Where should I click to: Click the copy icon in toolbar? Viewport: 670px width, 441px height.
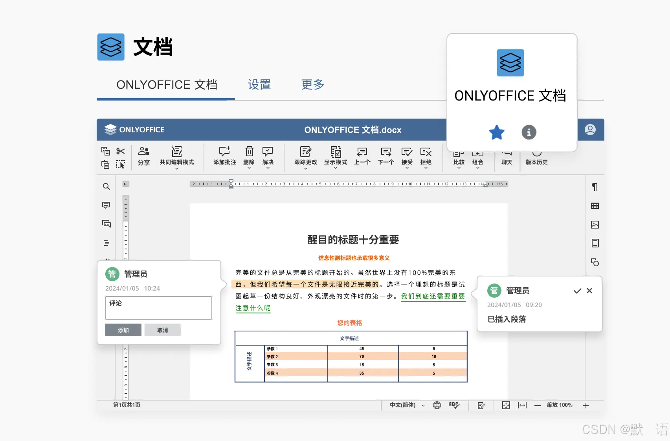coord(105,151)
